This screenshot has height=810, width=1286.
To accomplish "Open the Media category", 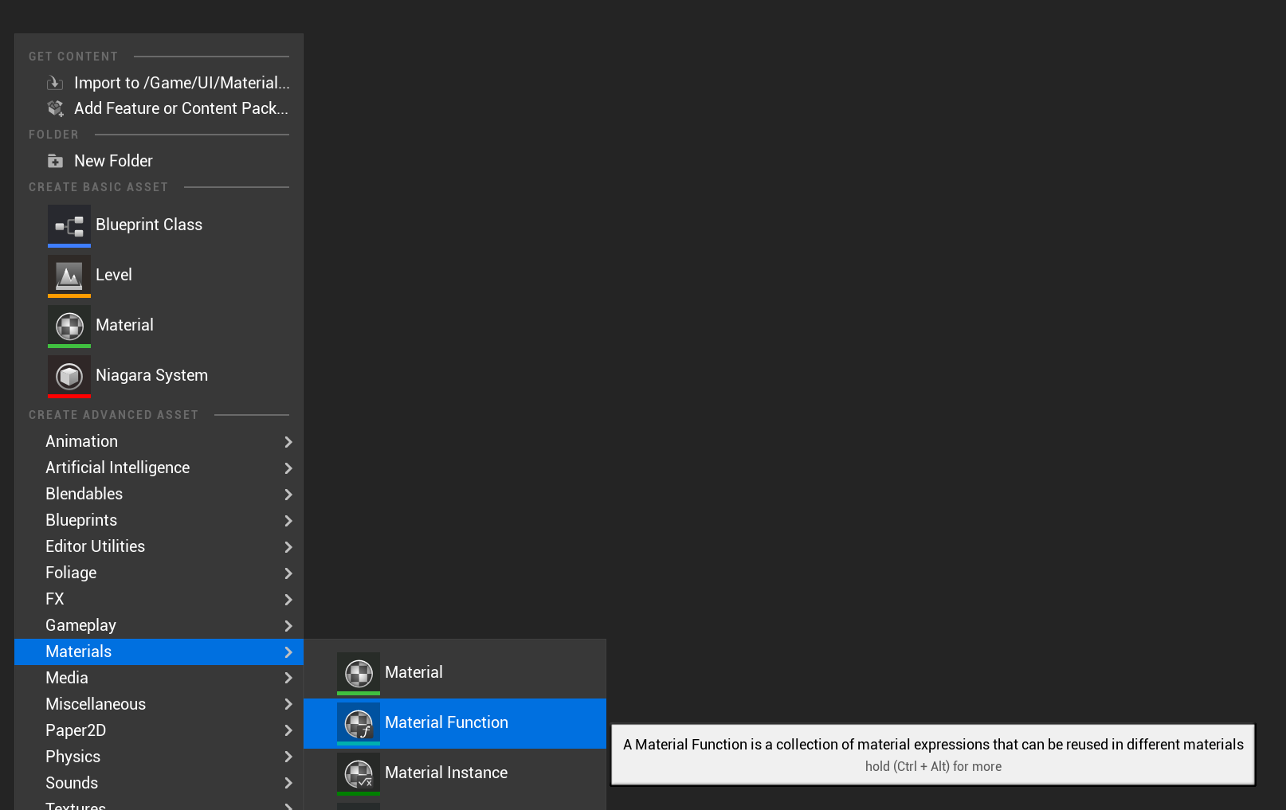I will 159,678.
